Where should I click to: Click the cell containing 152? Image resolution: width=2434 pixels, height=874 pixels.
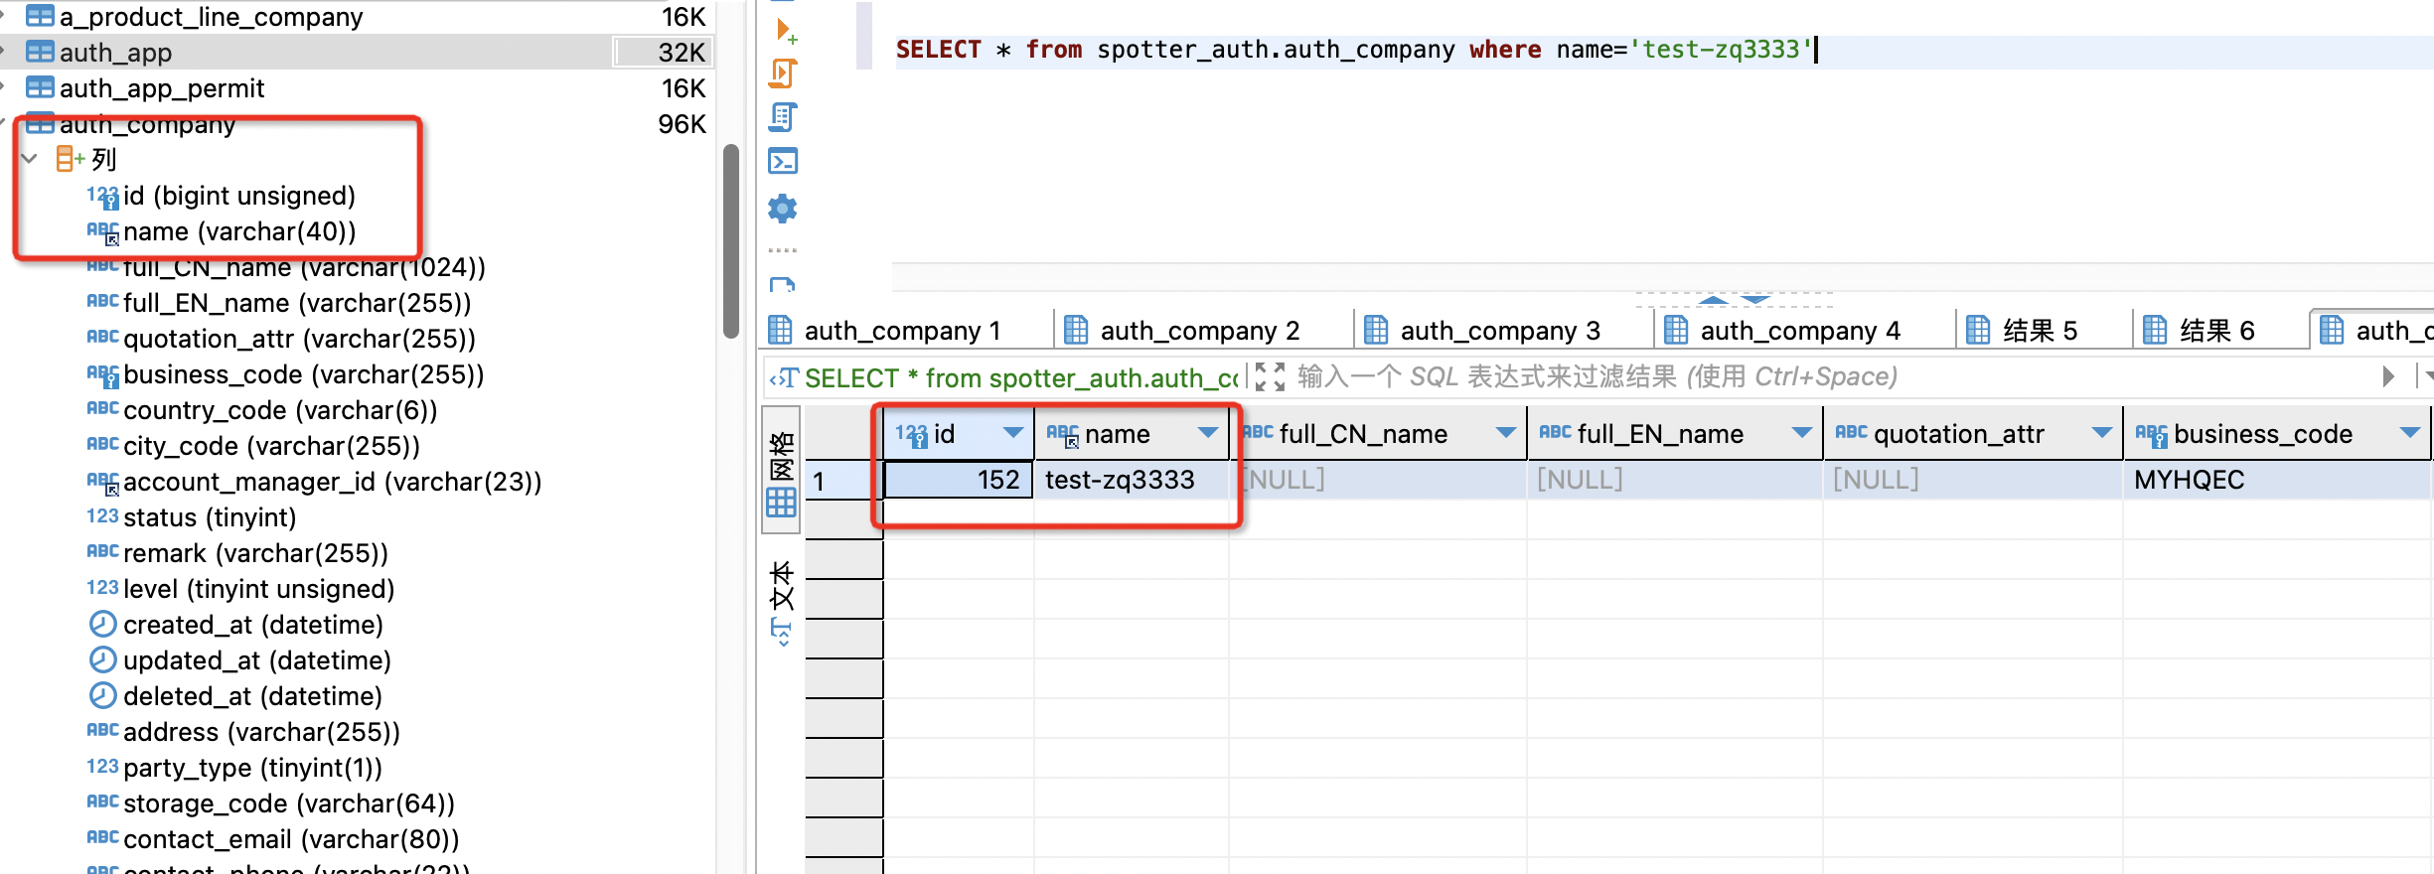point(959,480)
